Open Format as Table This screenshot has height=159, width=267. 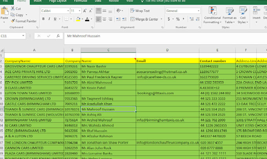(229, 15)
